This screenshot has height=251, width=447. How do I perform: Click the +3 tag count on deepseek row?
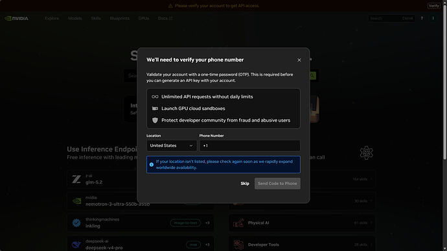(207, 245)
